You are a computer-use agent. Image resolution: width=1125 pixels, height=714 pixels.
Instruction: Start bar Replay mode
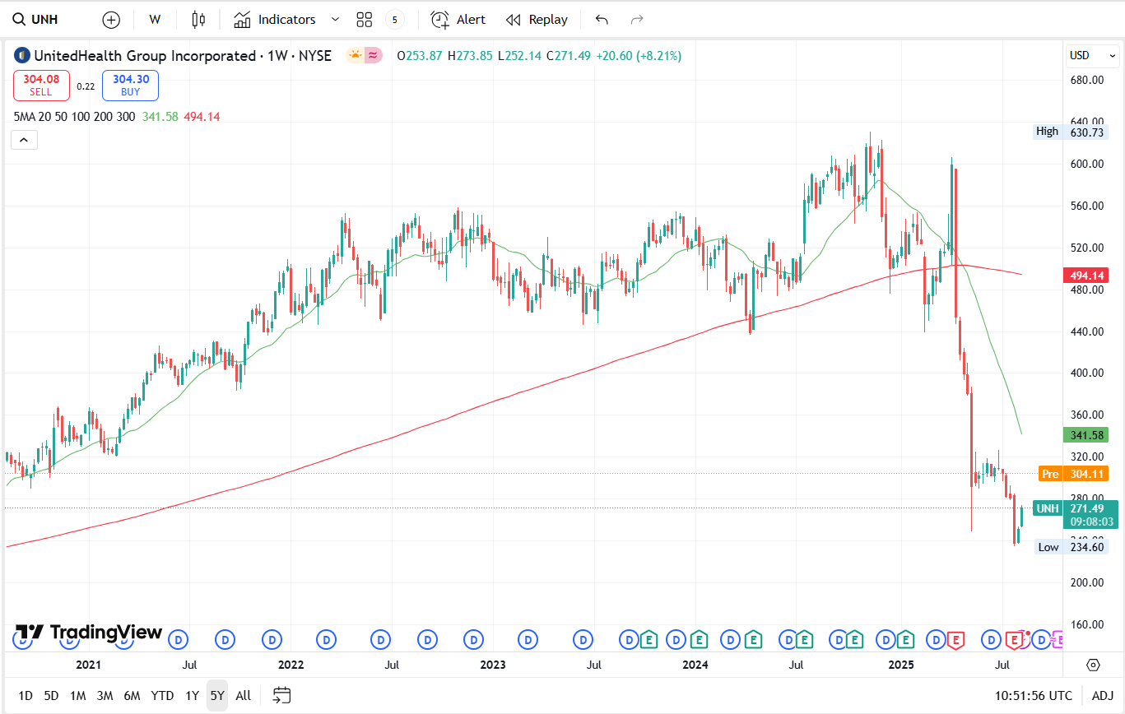537,20
